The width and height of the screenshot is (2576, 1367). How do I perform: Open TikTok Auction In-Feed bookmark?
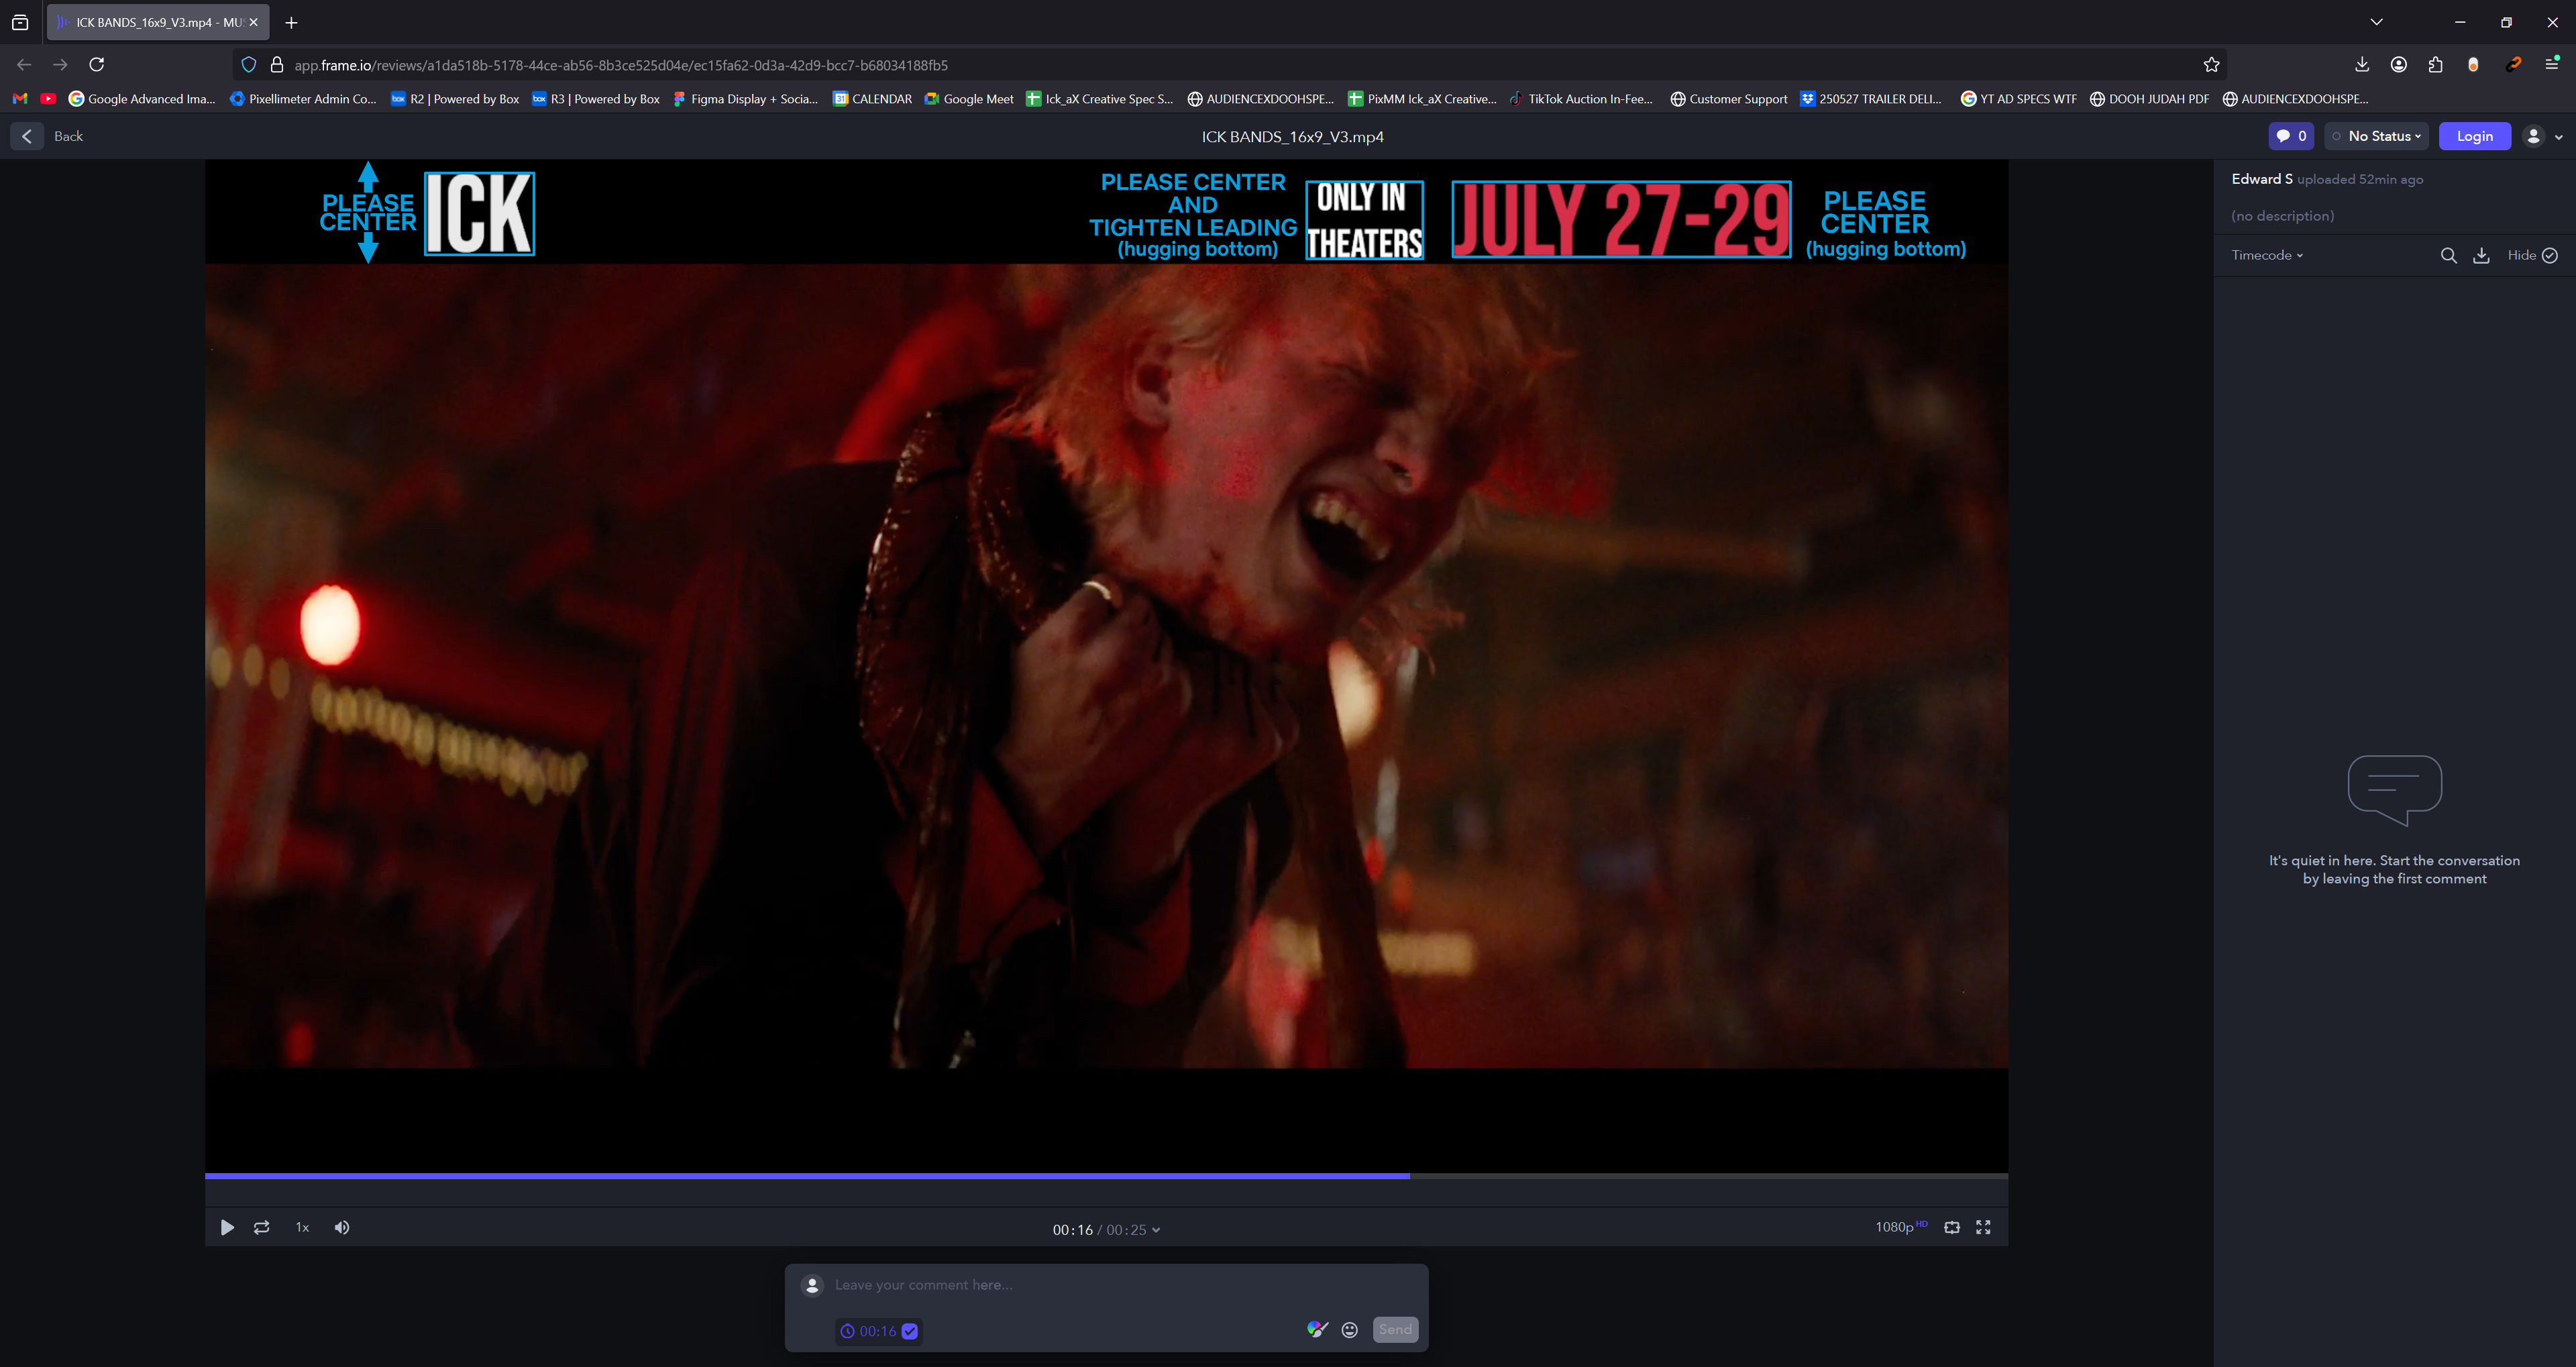point(1581,99)
